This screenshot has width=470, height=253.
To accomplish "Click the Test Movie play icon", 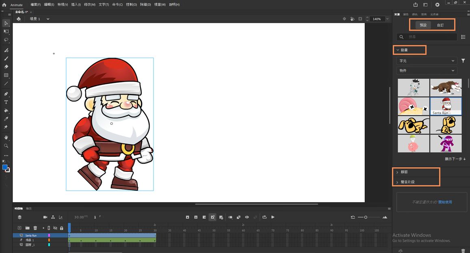I will click(x=438, y=4).
